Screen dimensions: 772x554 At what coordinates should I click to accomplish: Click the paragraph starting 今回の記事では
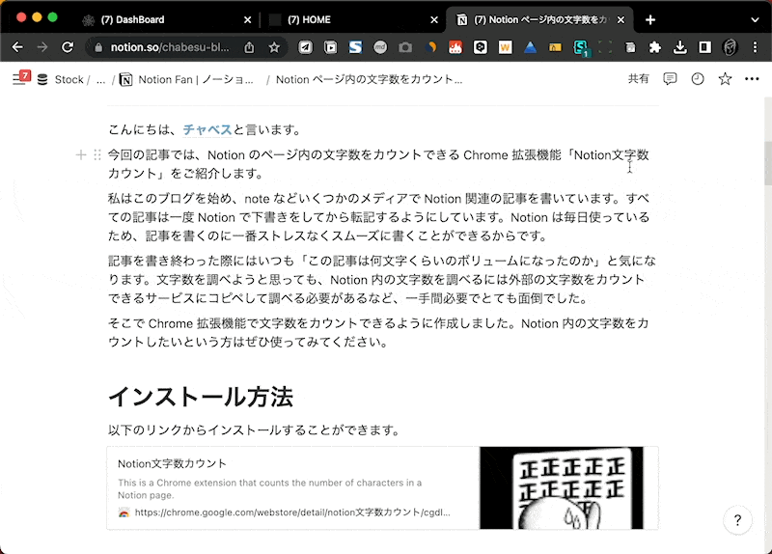pyautogui.click(x=378, y=164)
